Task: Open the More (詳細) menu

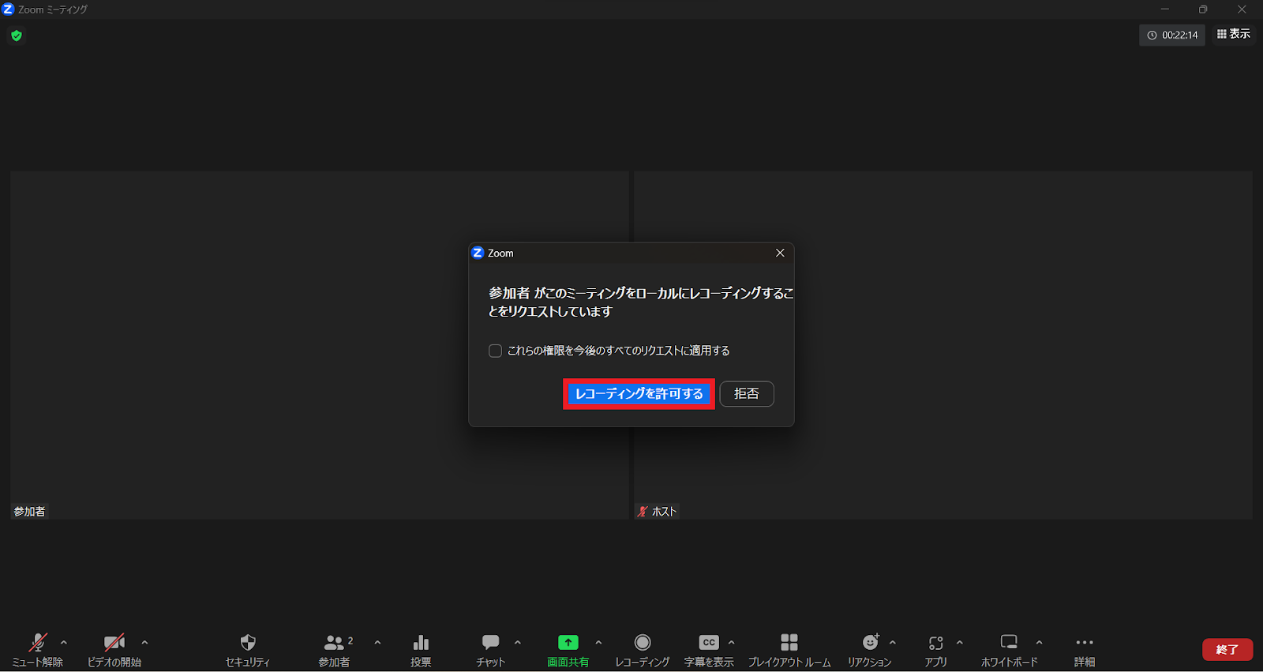Action: point(1084,643)
